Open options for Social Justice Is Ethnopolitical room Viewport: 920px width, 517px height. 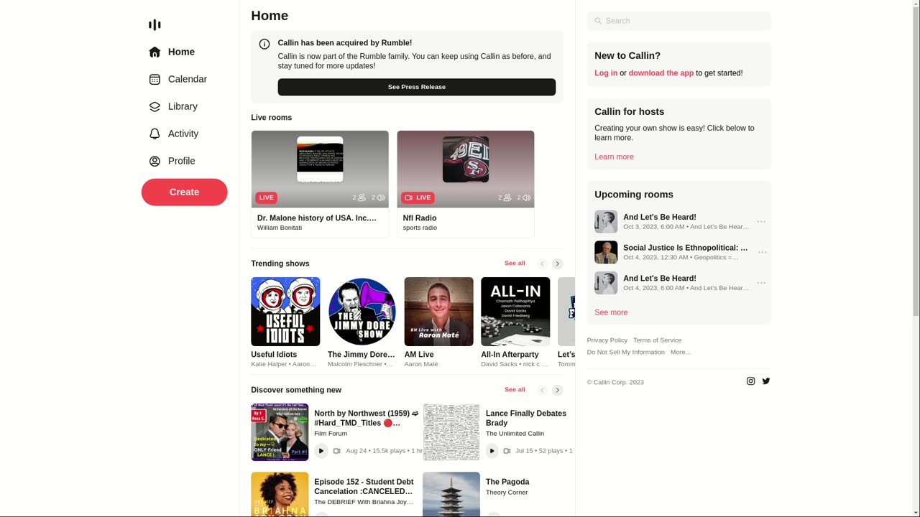761,252
